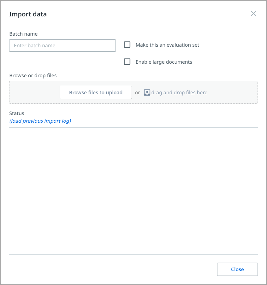Click Browse files to upload

point(96,92)
